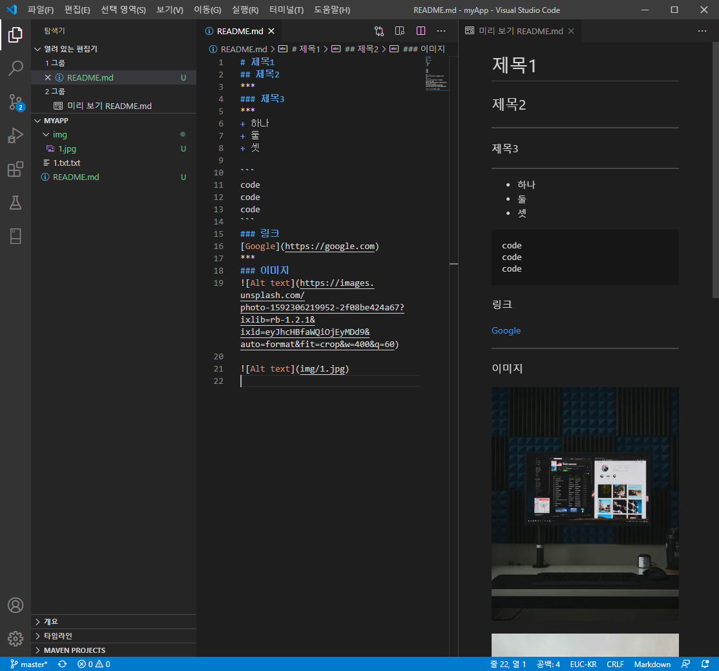This screenshot has height=671, width=719.
Task: Click the synchronize changes icon
Action: [63, 664]
